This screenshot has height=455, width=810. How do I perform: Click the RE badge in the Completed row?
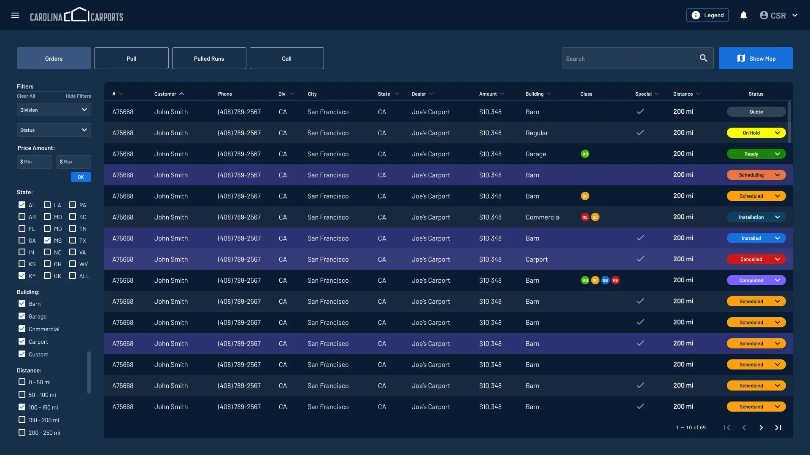pos(616,280)
